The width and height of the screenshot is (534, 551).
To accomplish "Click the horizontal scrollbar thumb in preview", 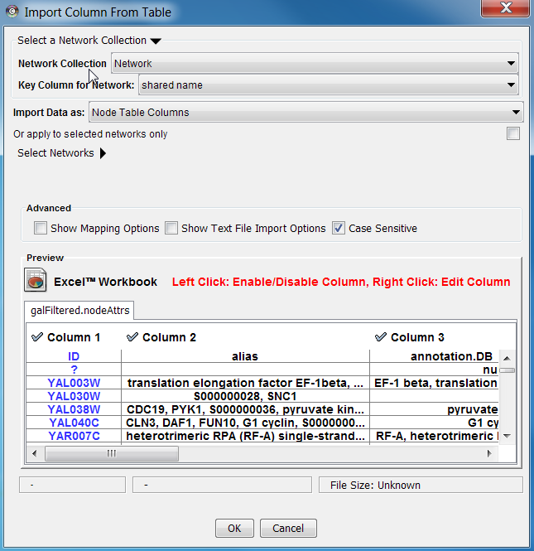I will coord(111,453).
